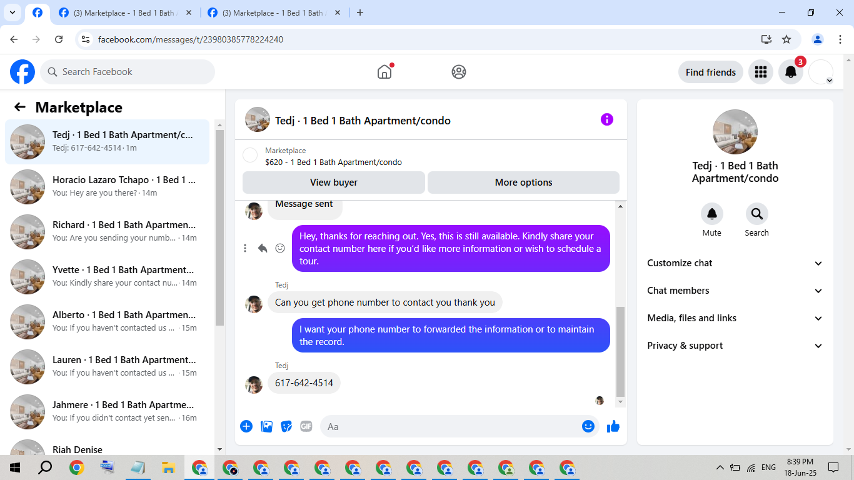Image resolution: width=854 pixels, height=480 pixels.
Task: Open the Richard conversation
Action: 108,232
